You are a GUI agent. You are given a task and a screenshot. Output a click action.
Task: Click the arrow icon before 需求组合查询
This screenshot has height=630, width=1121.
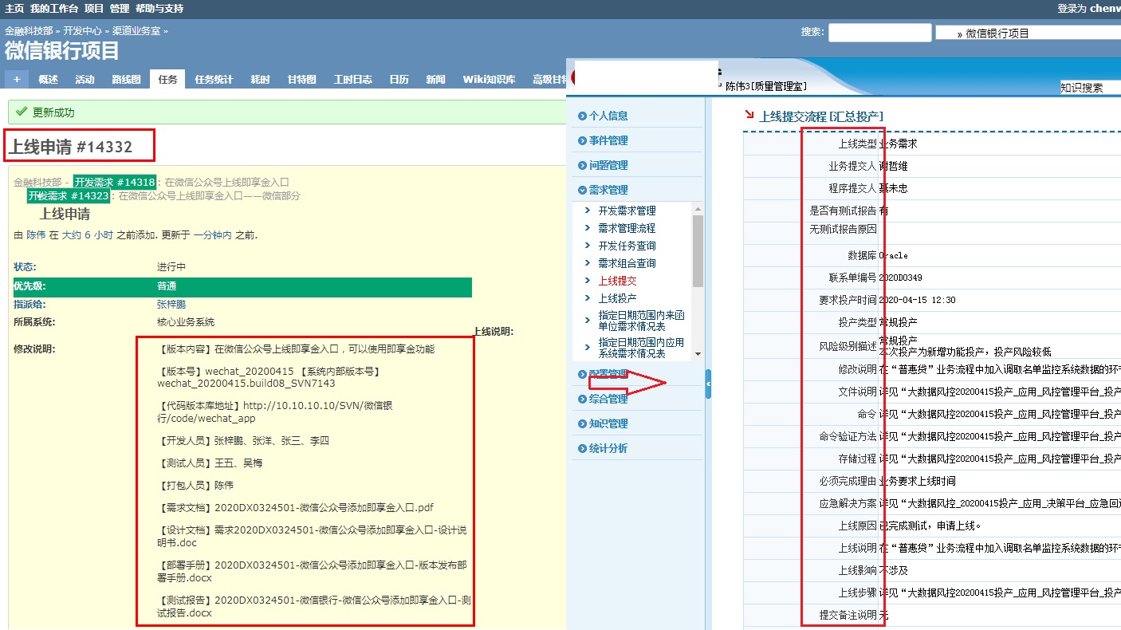(x=588, y=263)
